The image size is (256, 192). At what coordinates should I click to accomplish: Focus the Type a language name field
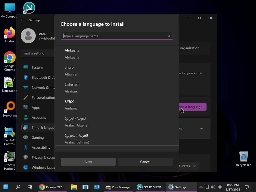pos(116,36)
